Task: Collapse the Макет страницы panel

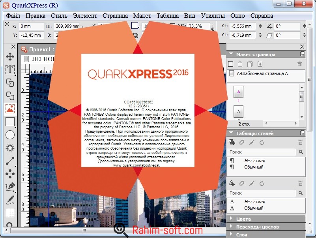Action: tap(231, 54)
